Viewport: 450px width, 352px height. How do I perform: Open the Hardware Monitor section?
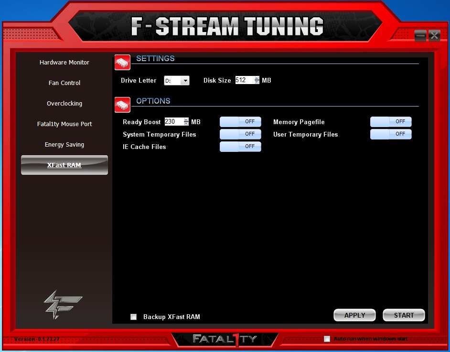click(64, 62)
